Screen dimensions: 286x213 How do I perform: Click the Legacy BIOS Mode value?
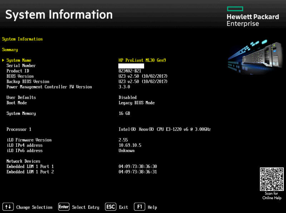coord(137,103)
